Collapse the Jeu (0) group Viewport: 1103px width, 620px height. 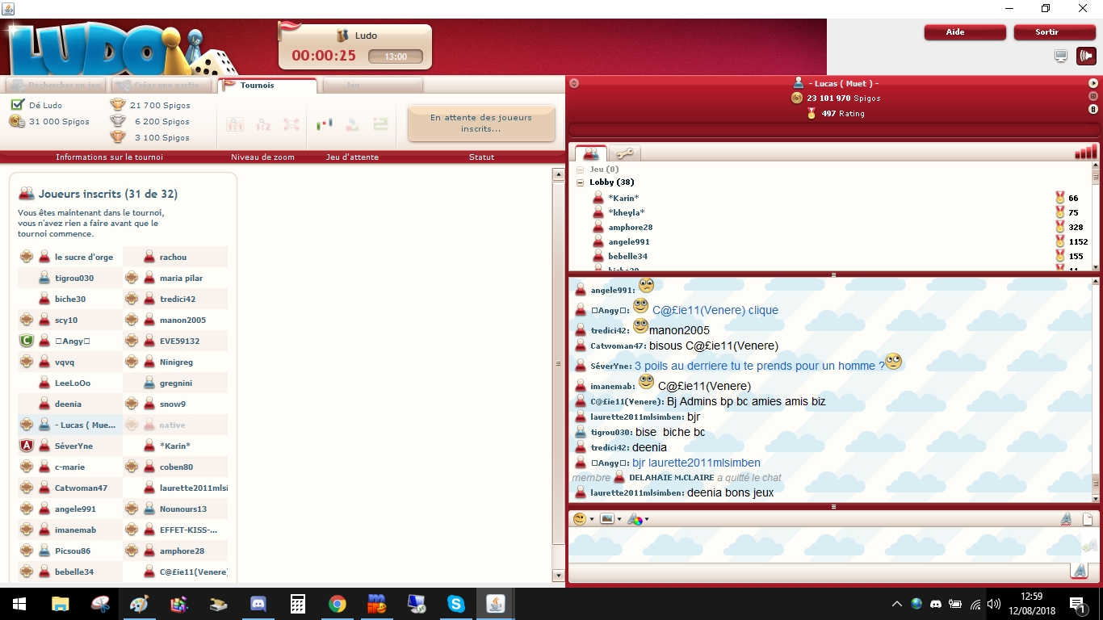pyautogui.click(x=580, y=170)
